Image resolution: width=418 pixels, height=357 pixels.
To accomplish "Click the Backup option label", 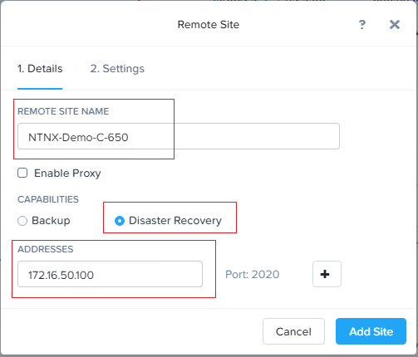I will tap(51, 221).
